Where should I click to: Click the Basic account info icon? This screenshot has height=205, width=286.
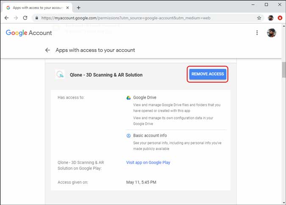128,136
